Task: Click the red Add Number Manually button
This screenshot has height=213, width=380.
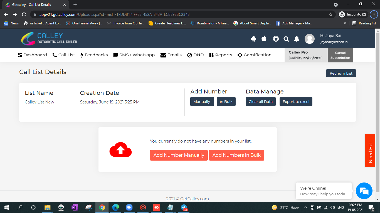Action: [179, 155]
